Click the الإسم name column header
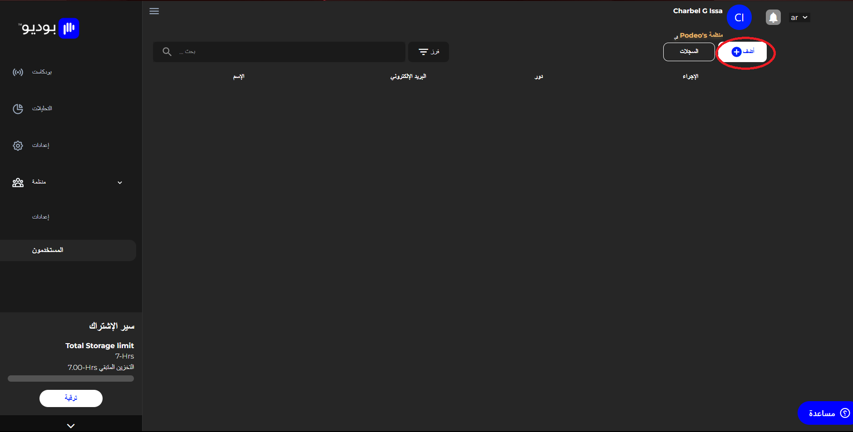The height and width of the screenshot is (432, 853). point(239,77)
